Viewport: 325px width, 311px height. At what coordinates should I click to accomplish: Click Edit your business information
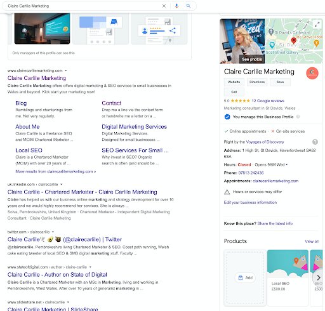point(250,202)
